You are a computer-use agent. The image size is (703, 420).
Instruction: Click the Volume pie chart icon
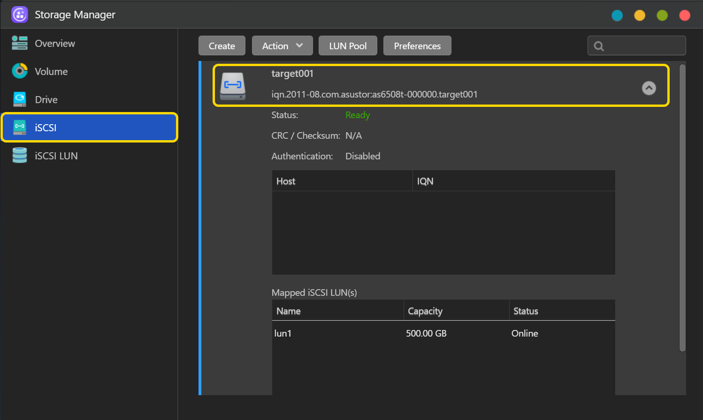coord(20,71)
